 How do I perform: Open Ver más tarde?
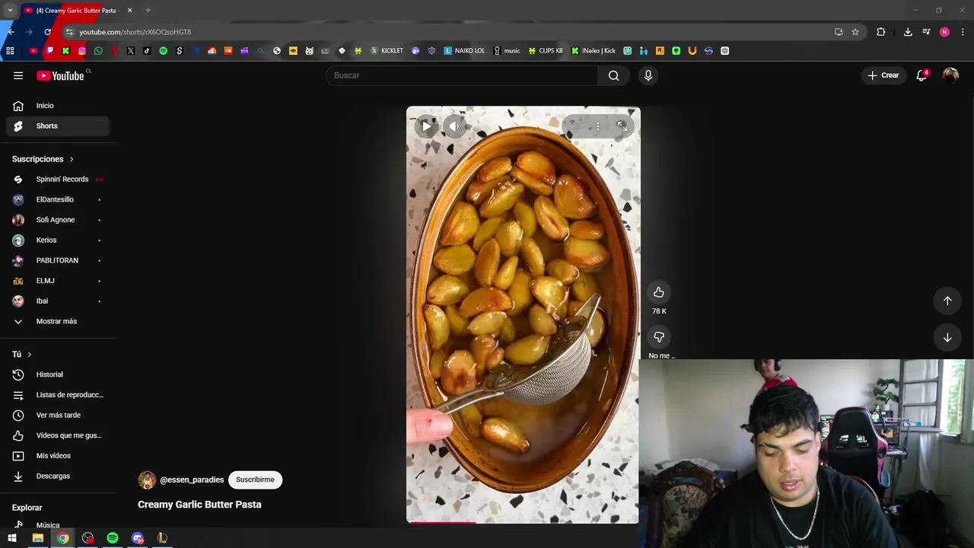[x=58, y=415]
